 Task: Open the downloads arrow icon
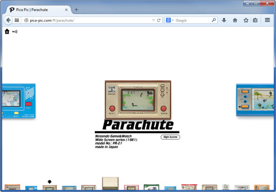(x=224, y=20)
